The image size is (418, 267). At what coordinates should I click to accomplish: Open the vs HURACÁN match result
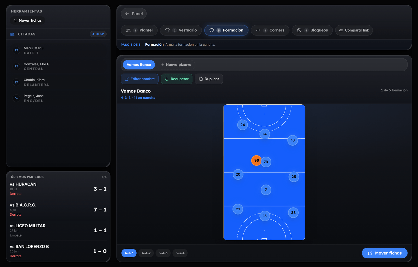coord(58,189)
